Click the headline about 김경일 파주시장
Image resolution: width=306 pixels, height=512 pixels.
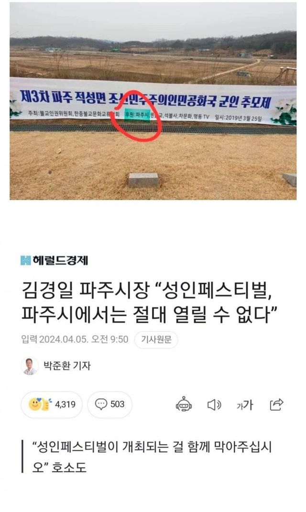click(150, 302)
